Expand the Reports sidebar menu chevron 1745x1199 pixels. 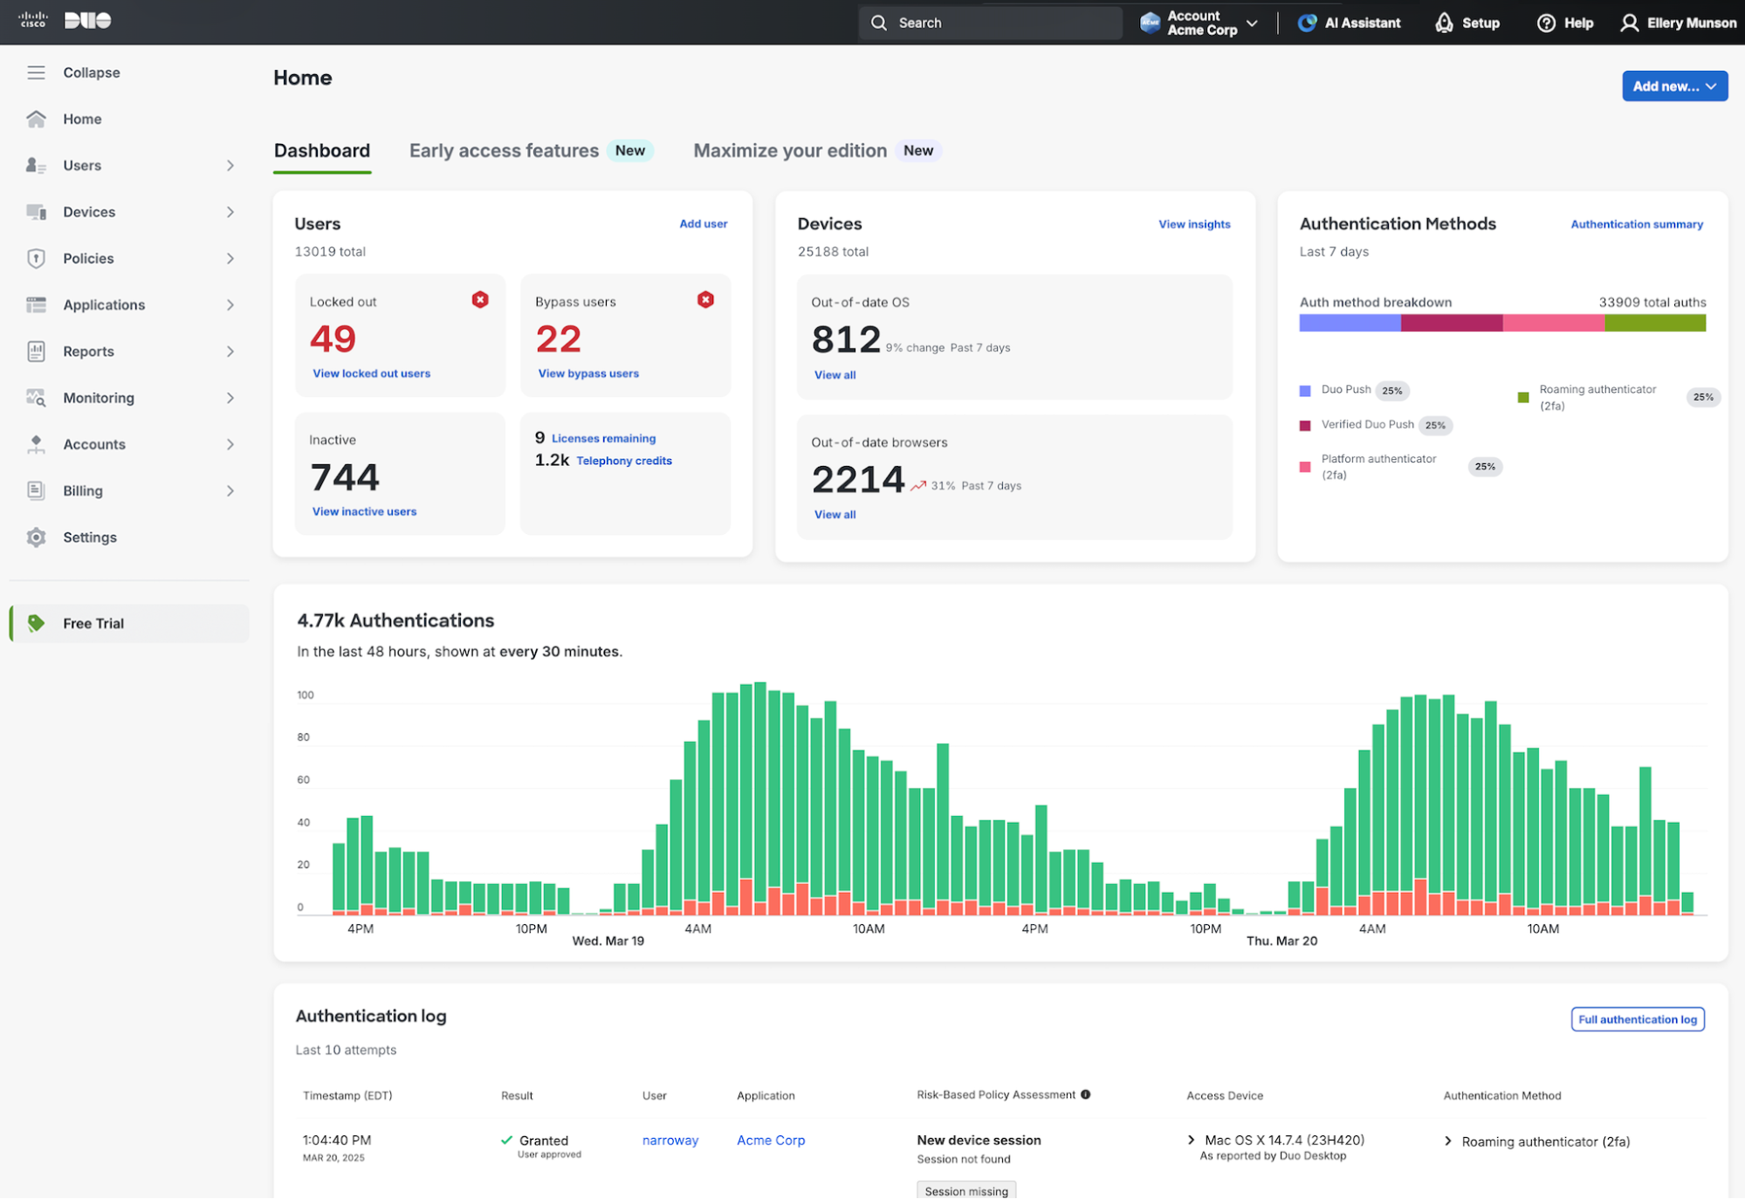pos(230,351)
